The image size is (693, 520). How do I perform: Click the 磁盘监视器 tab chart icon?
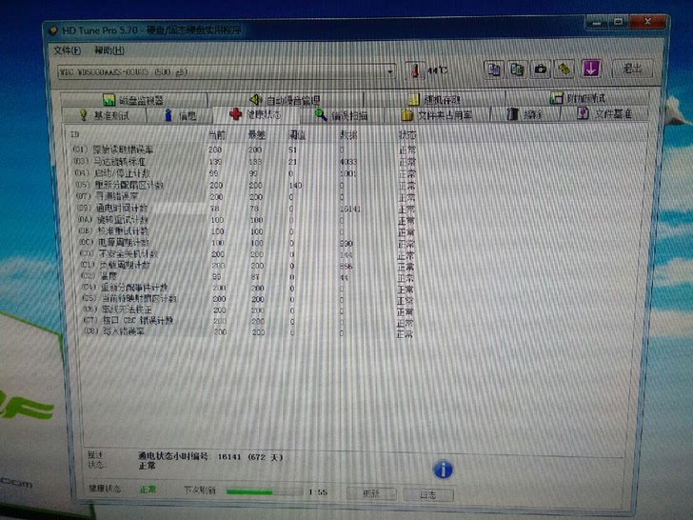click(109, 100)
